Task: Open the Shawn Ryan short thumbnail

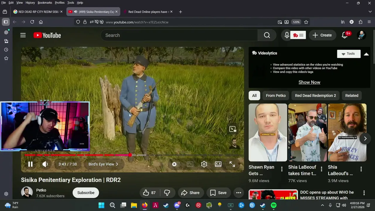Action: pos(268,132)
